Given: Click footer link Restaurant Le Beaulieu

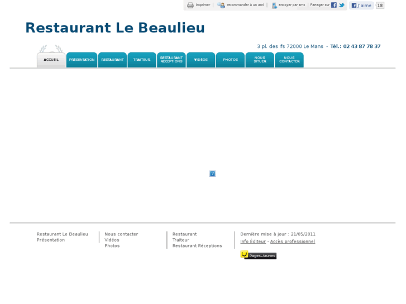Looking at the screenshot, I should pos(62,234).
